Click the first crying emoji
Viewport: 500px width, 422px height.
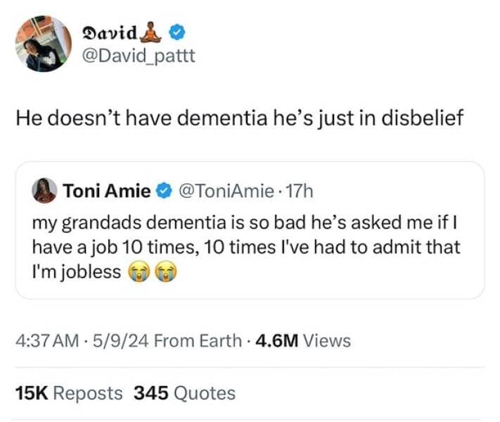pos(137,272)
